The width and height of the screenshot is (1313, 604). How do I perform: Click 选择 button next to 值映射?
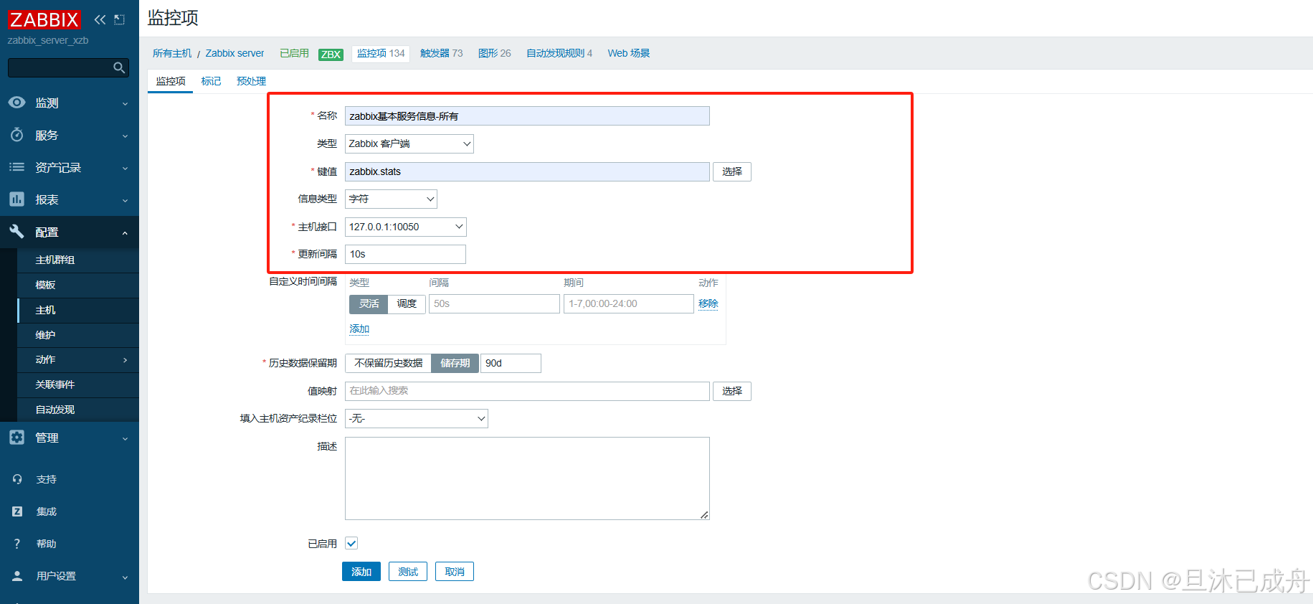pos(732,391)
